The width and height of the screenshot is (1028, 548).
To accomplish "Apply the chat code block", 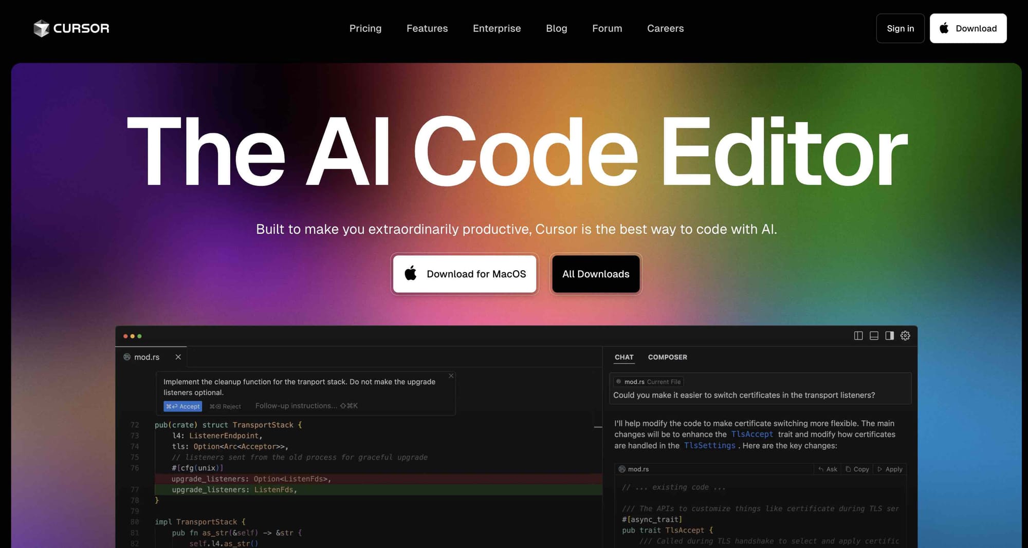I will coord(890,469).
